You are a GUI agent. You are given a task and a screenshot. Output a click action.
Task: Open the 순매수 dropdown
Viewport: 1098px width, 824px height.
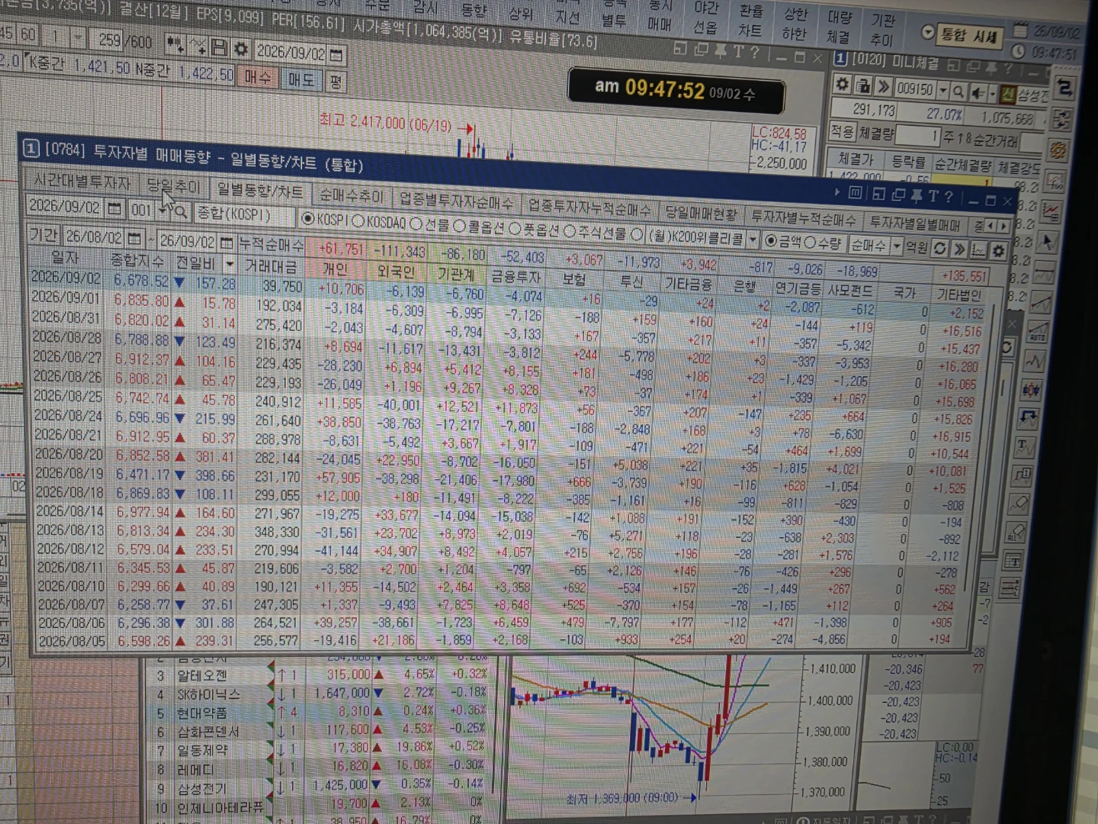(x=896, y=246)
